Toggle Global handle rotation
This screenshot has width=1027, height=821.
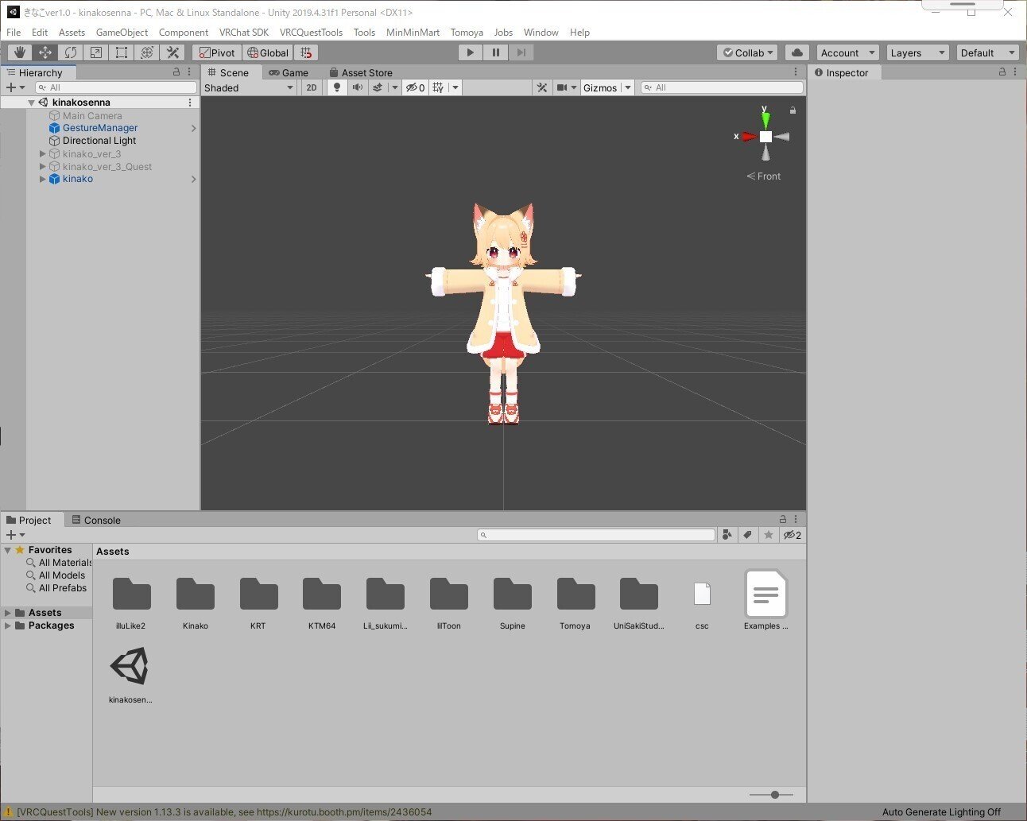pos(268,52)
